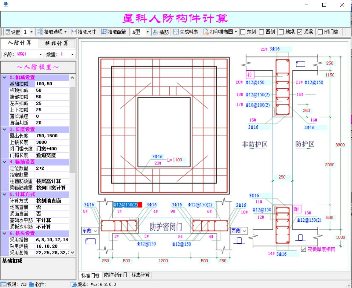Click the 定位数量 value 2+2
Image resolution: width=352 pixels, height=288 pixels.
click(x=52, y=168)
